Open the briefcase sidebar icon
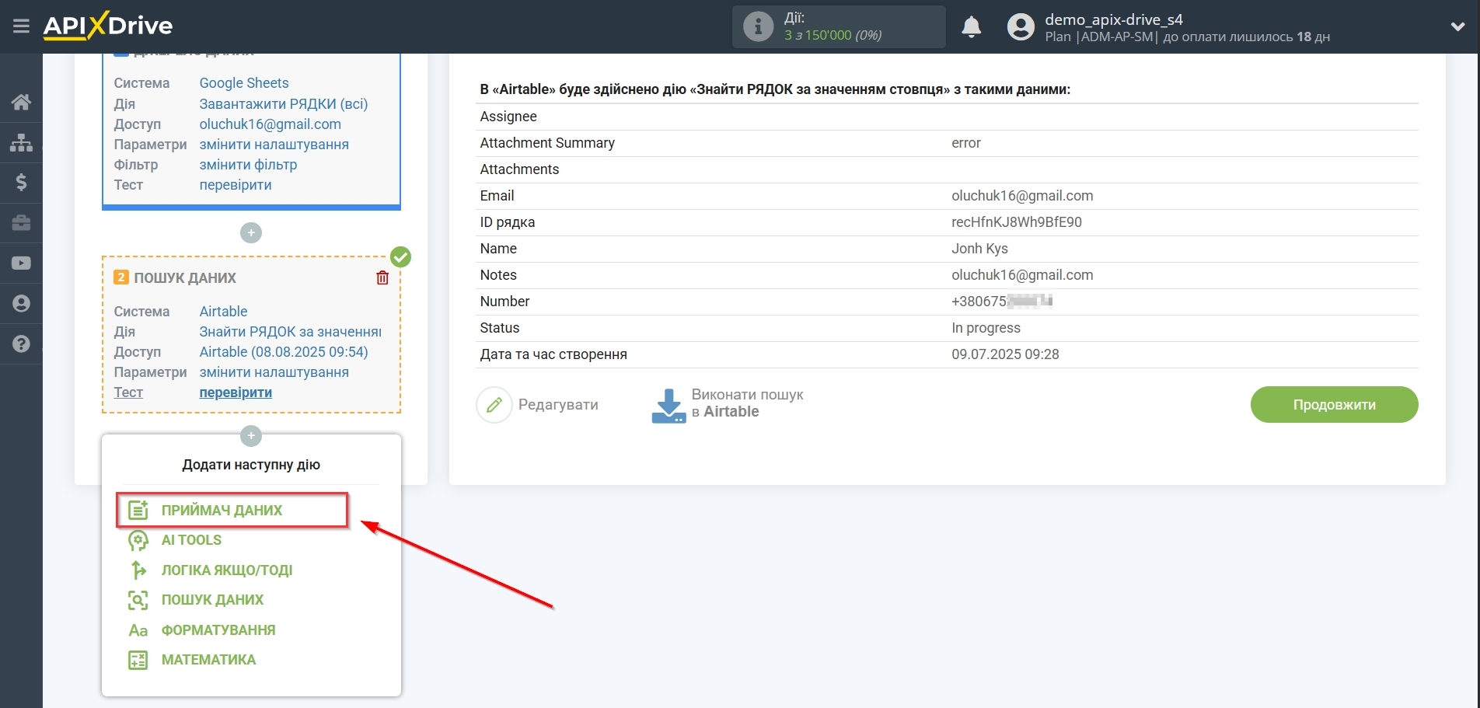This screenshot has height=708, width=1480. point(21,223)
